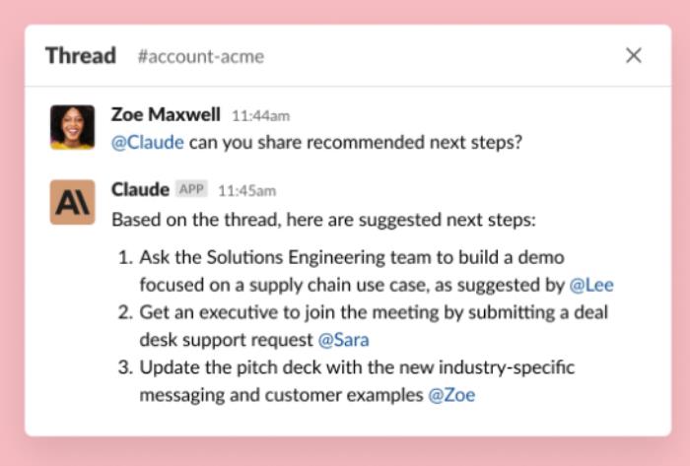The image size is (690, 466).
Task: Click the APP badge next to Claude
Action: point(191,189)
